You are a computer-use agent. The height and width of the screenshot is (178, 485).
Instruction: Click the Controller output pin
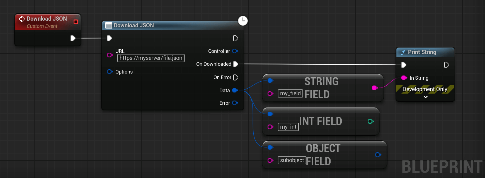click(x=235, y=51)
